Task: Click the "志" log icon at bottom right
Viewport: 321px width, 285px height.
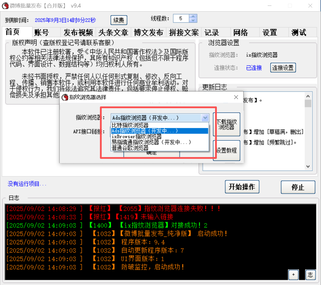Action: point(310,275)
